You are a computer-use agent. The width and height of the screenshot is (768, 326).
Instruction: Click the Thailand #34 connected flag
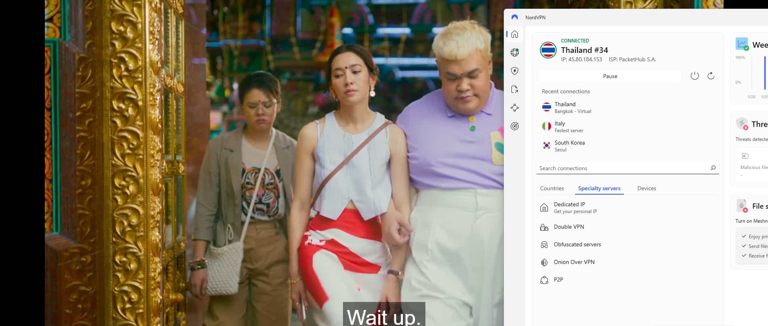[548, 50]
